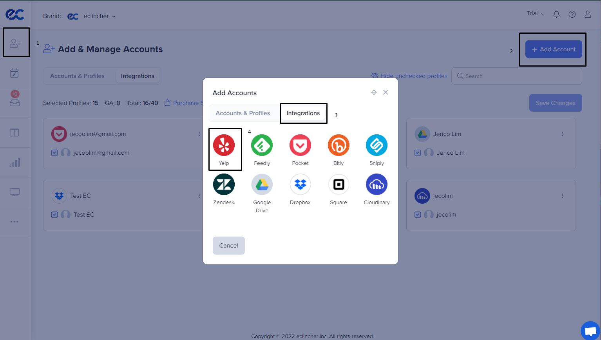Click the jecolim Cloudinary account avatar
601x340 pixels.
tap(422, 196)
